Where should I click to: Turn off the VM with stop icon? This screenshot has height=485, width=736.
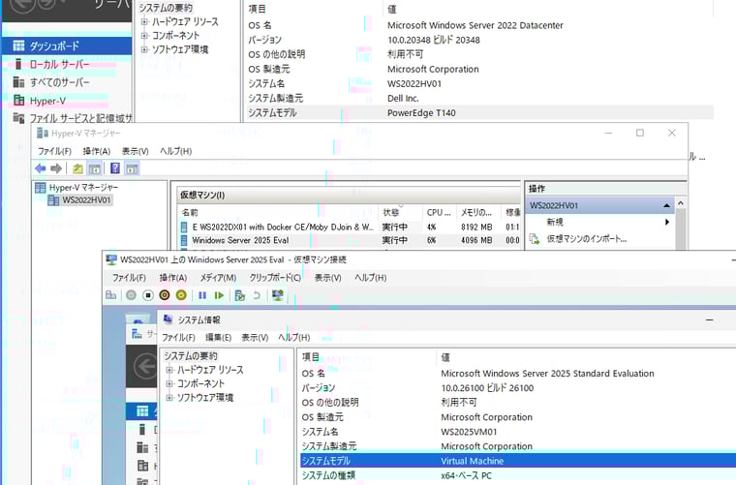pyautogui.click(x=148, y=295)
